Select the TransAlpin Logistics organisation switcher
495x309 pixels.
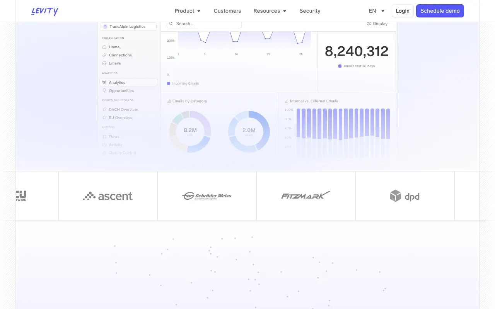pyautogui.click(x=128, y=27)
